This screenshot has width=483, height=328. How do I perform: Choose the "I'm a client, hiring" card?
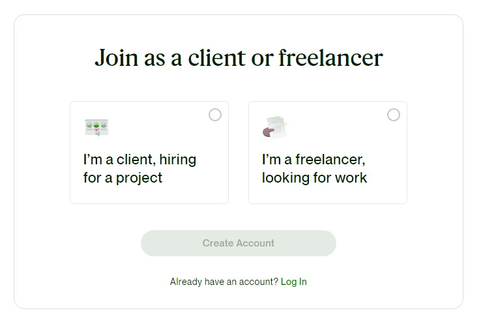click(149, 153)
